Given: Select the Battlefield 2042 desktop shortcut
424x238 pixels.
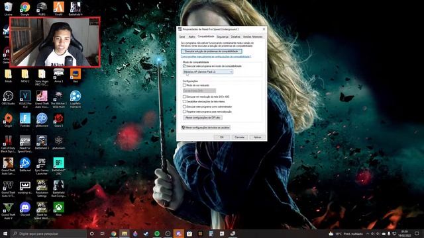Looking at the screenshot, I should (58, 166).
